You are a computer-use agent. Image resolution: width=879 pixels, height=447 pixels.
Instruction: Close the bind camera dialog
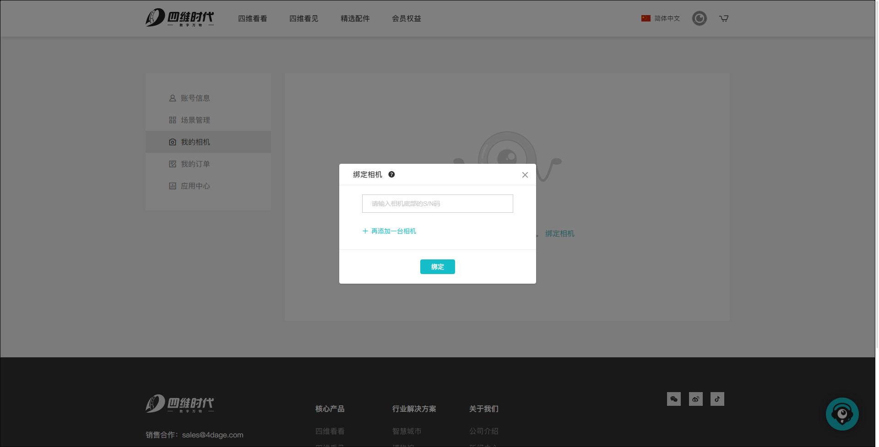coord(525,175)
